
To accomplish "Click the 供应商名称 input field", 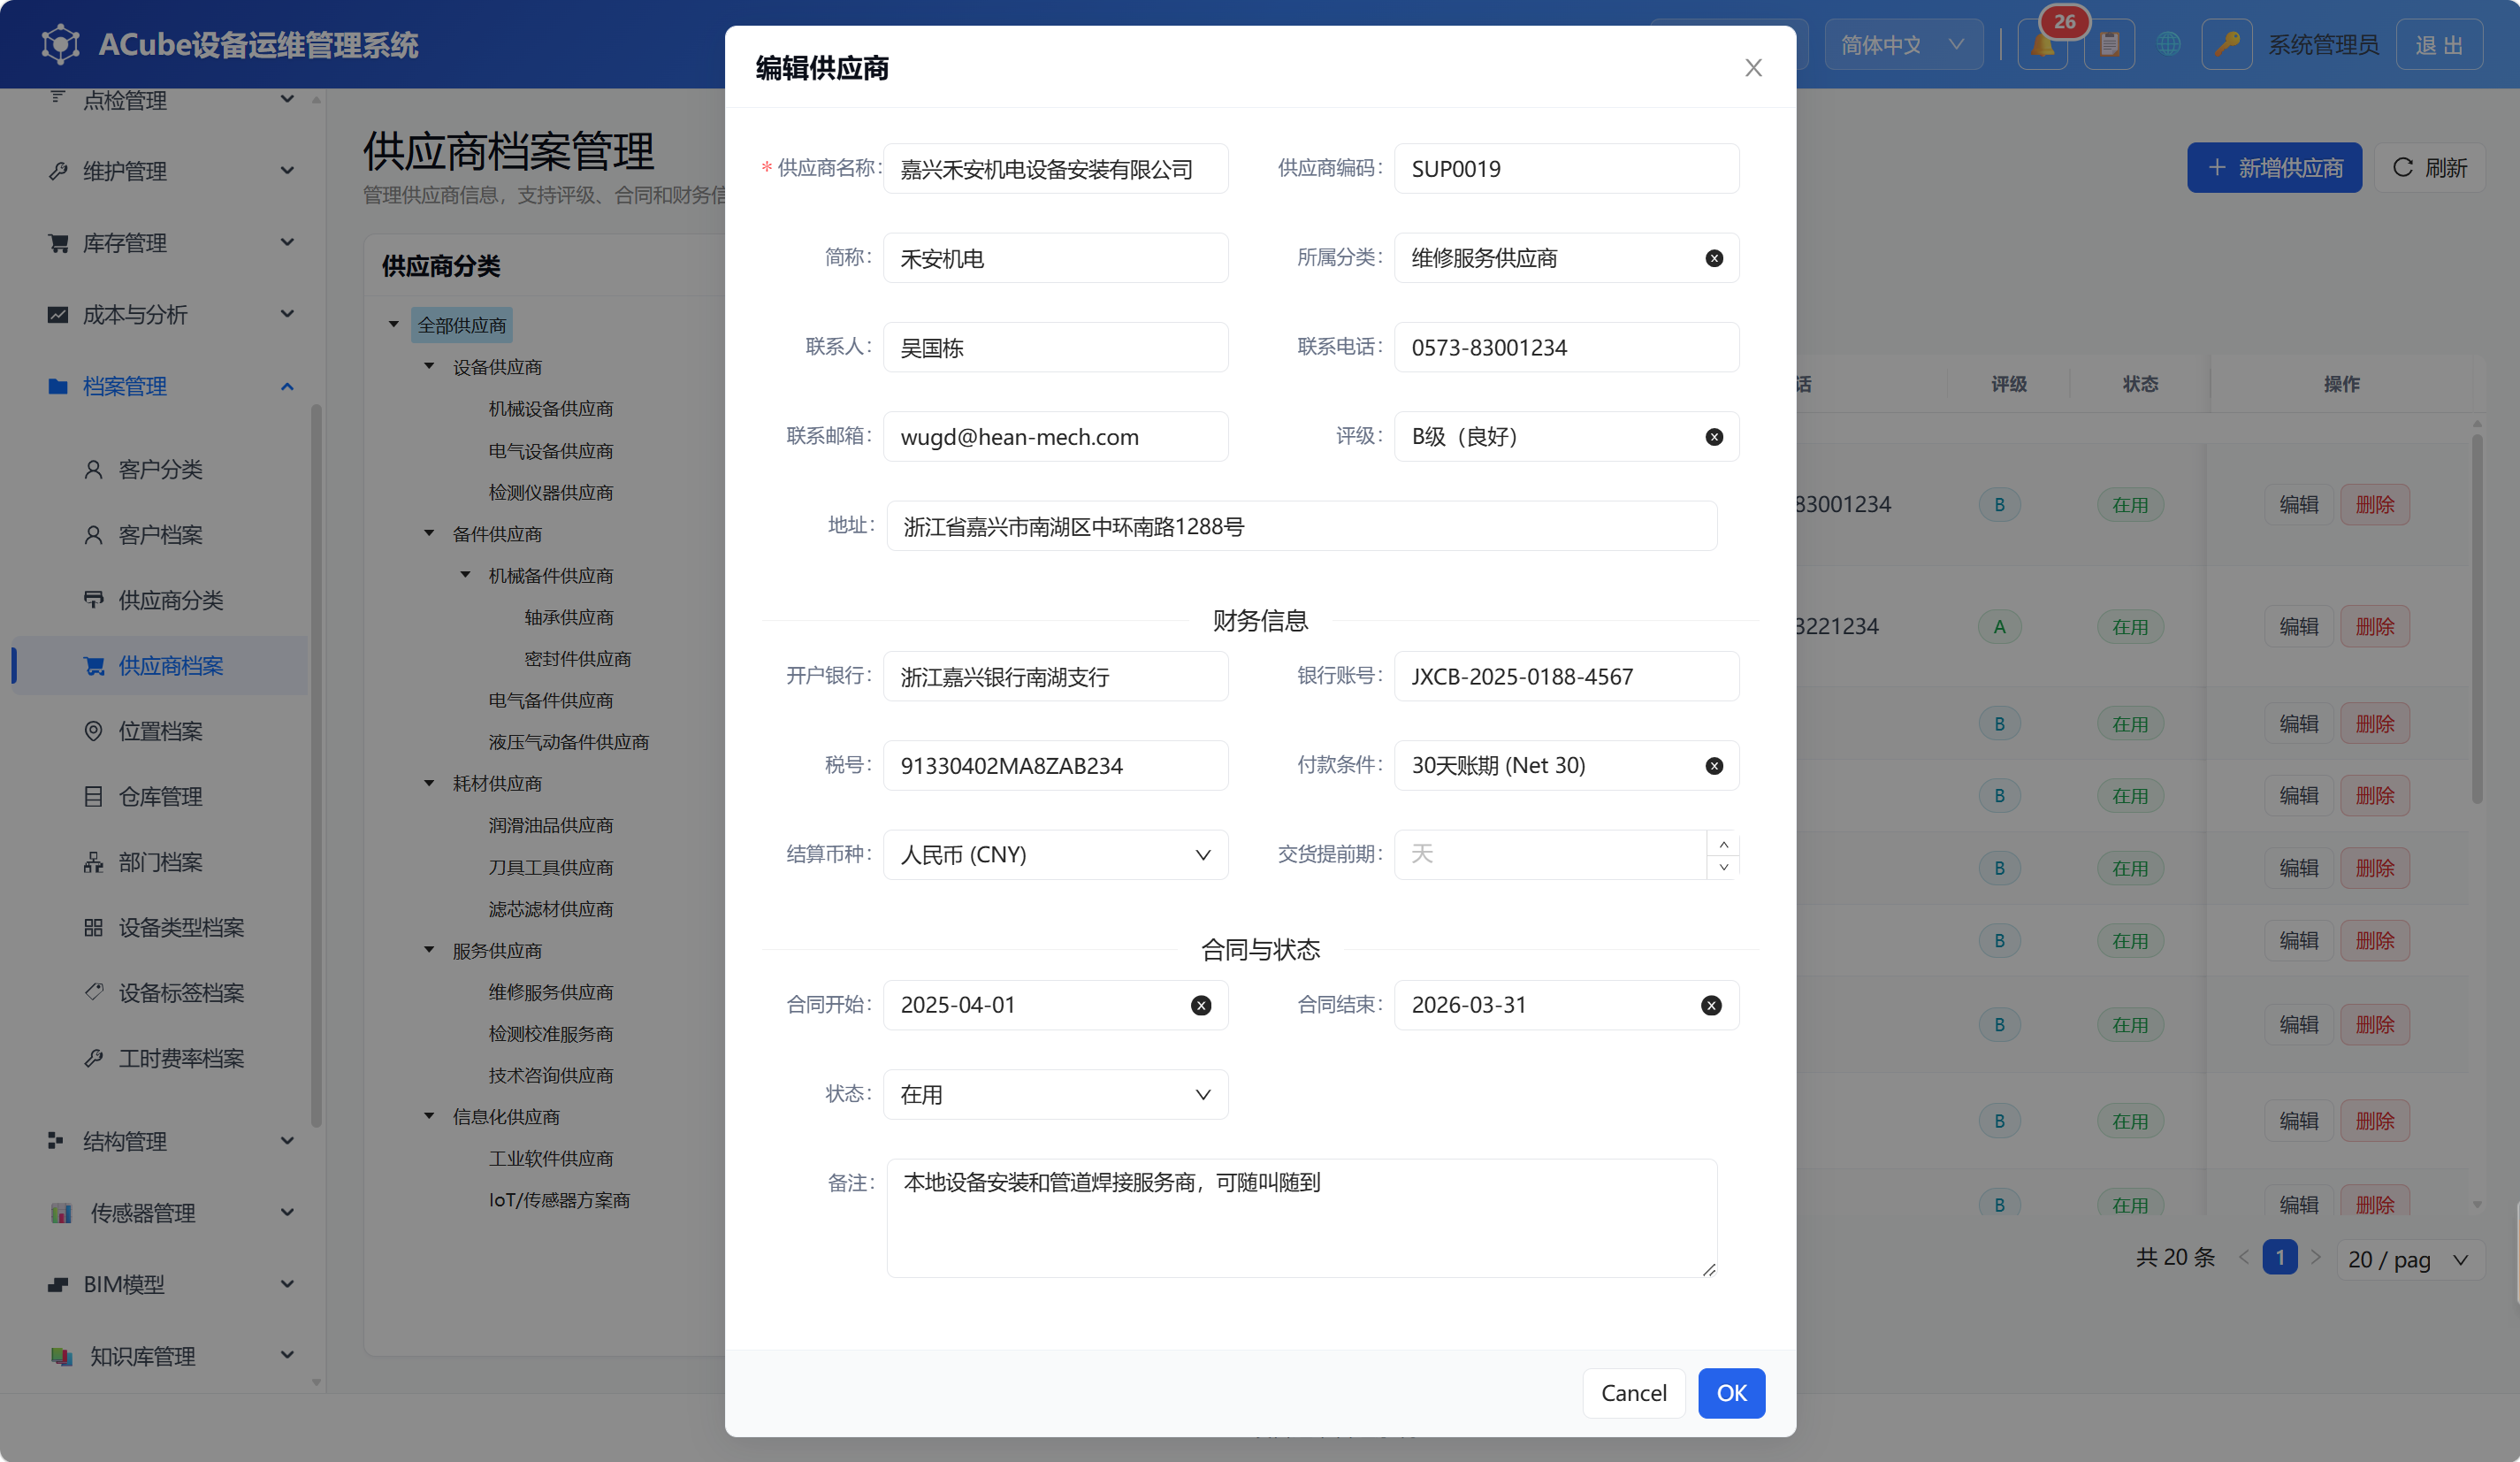I will [x=1055, y=169].
